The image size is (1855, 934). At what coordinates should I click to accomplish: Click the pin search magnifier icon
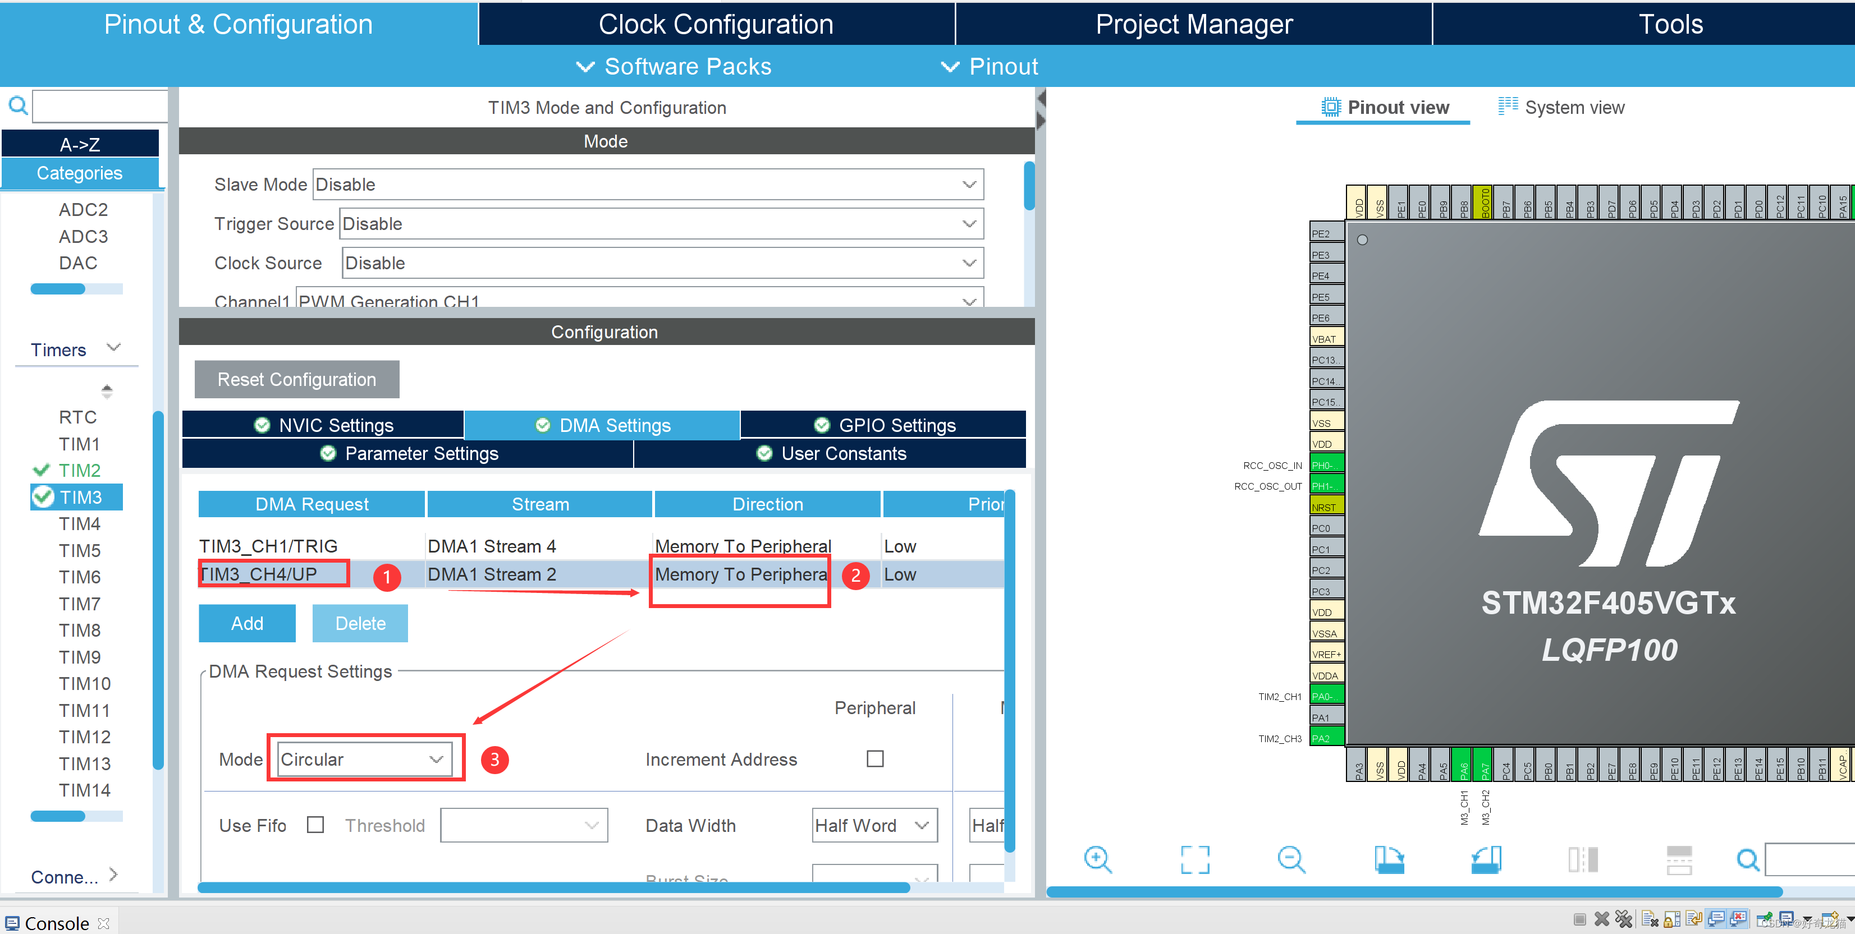point(1748,859)
